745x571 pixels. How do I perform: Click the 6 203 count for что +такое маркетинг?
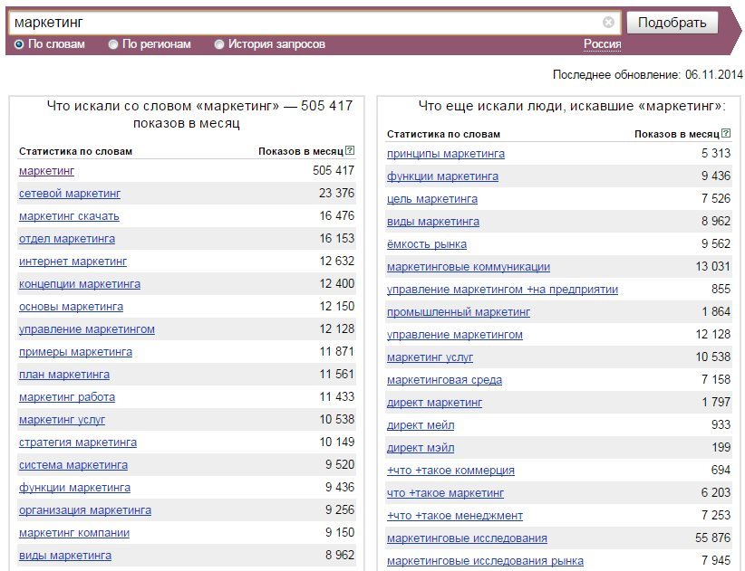[x=716, y=493]
